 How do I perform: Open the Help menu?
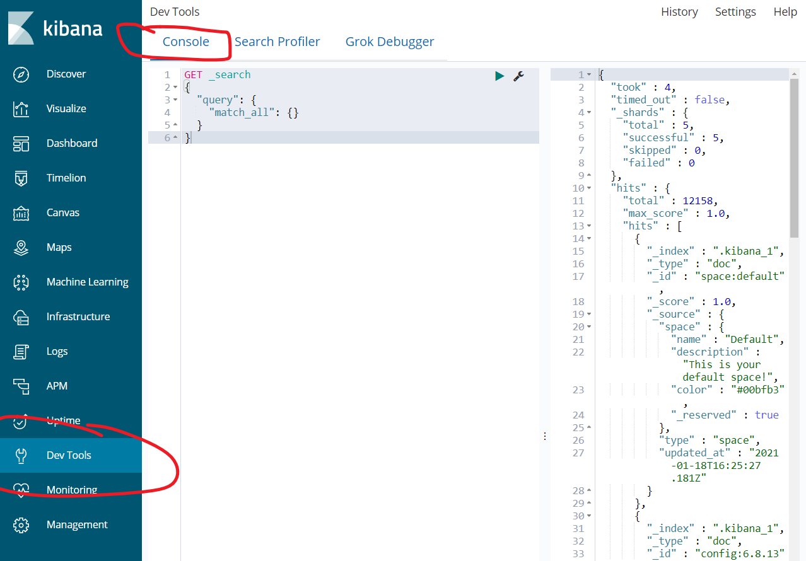click(785, 11)
